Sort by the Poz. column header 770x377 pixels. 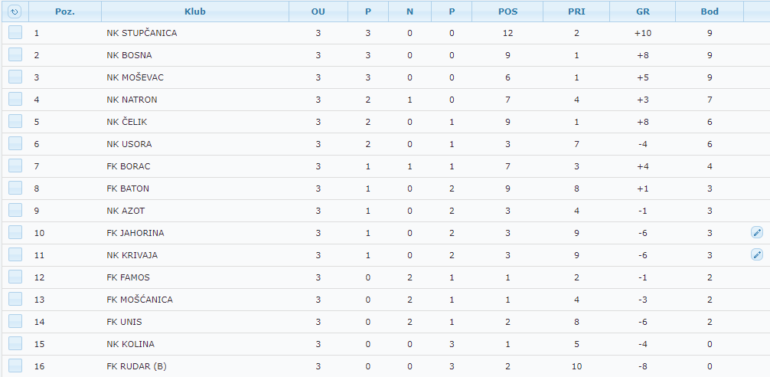point(65,11)
